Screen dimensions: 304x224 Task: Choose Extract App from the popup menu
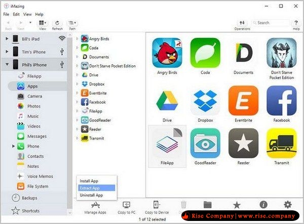pos(97,188)
